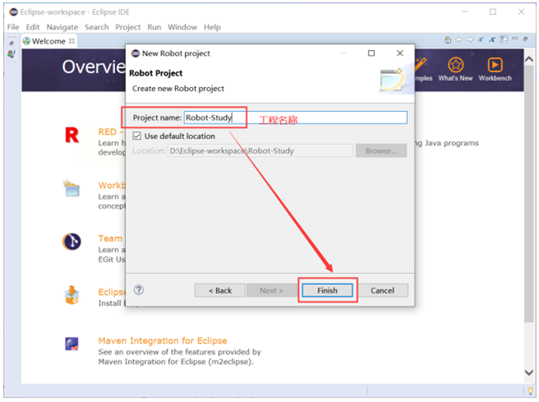Click the Maven Integration globe icon

(72, 343)
